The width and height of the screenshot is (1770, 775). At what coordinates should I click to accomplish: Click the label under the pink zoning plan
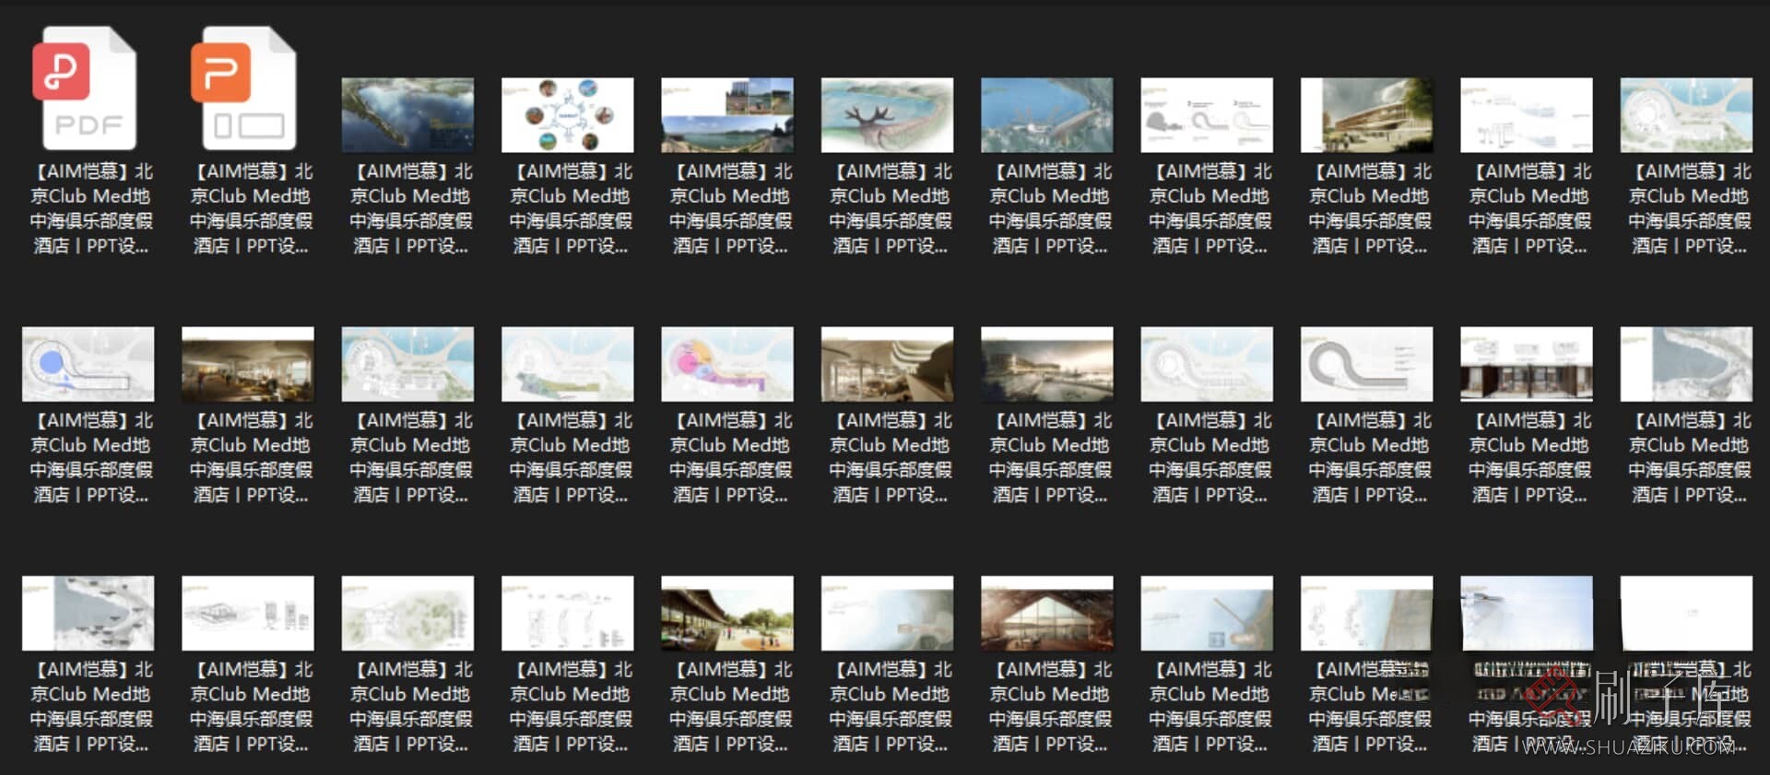tap(730, 457)
